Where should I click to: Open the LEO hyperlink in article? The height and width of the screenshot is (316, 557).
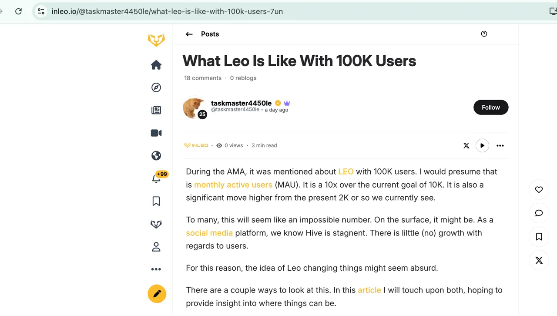pos(346,171)
